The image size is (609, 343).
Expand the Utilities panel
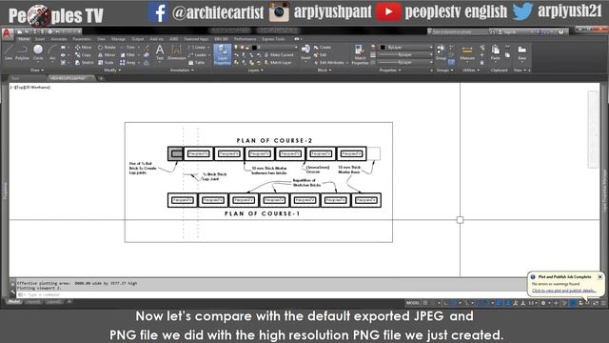coord(471,70)
